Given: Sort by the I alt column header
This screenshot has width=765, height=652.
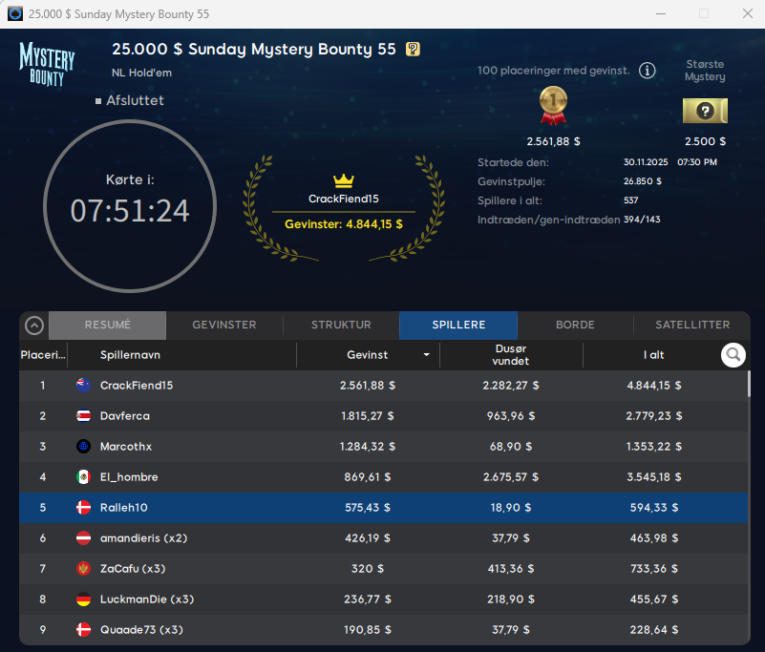Looking at the screenshot, I should pos(653,355).
